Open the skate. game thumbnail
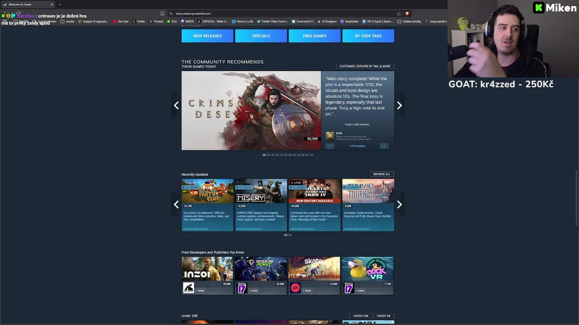Screen dimensions: 579x325 pos(314,269)
